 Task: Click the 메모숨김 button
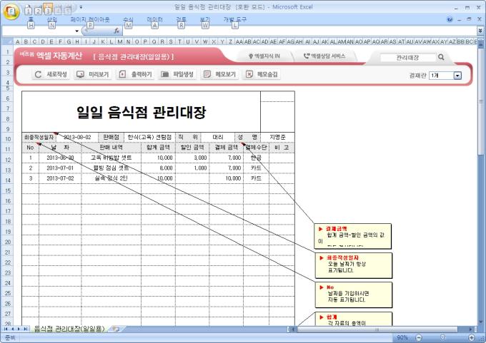[262, 74]
